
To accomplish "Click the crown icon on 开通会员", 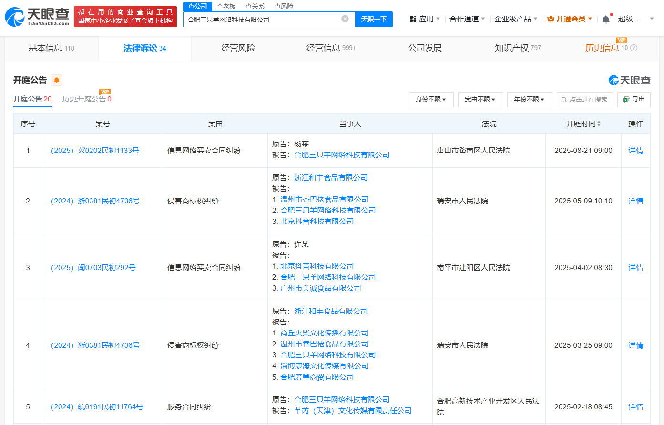I will click(x=551, y=18).
